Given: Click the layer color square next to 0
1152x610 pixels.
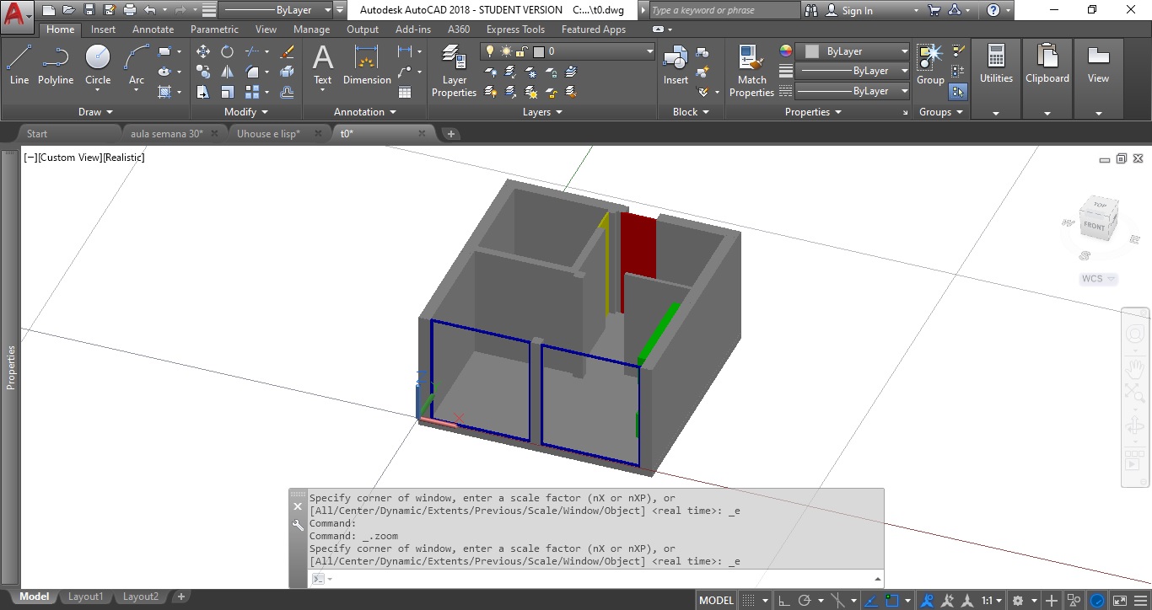Looking at the screenshot, I should pos(538,51).
